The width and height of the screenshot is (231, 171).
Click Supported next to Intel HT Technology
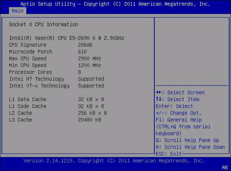(x=91, y=79)
